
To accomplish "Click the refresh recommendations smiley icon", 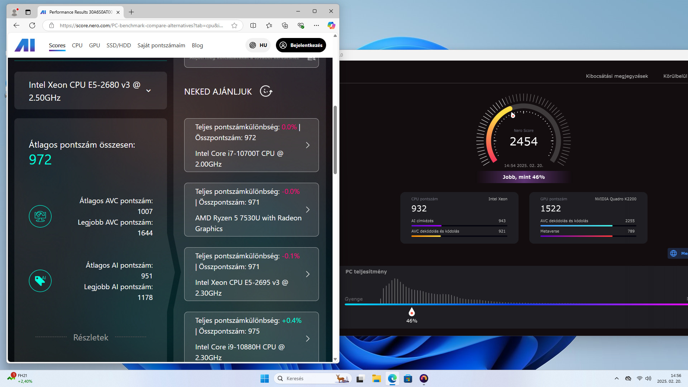I will (266, 91).
